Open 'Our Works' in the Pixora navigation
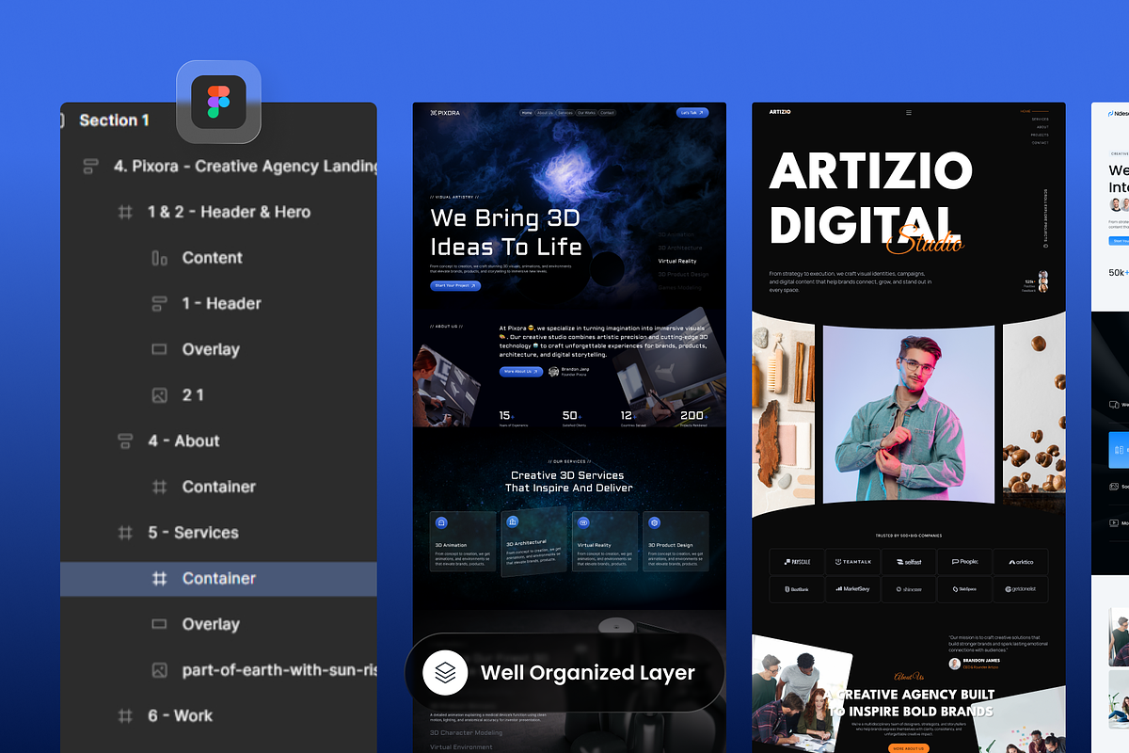 coord(587,113)
